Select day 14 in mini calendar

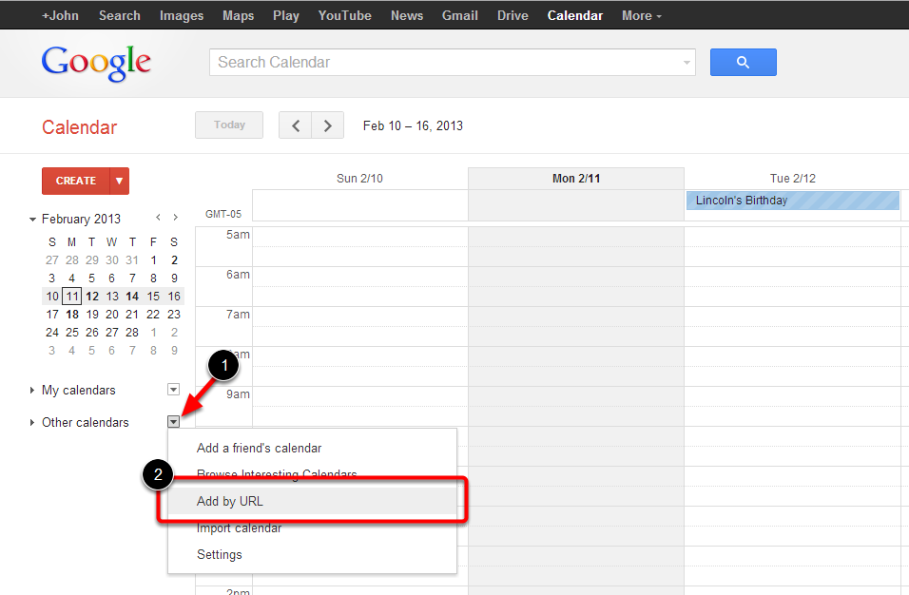[x=132, y=296]
